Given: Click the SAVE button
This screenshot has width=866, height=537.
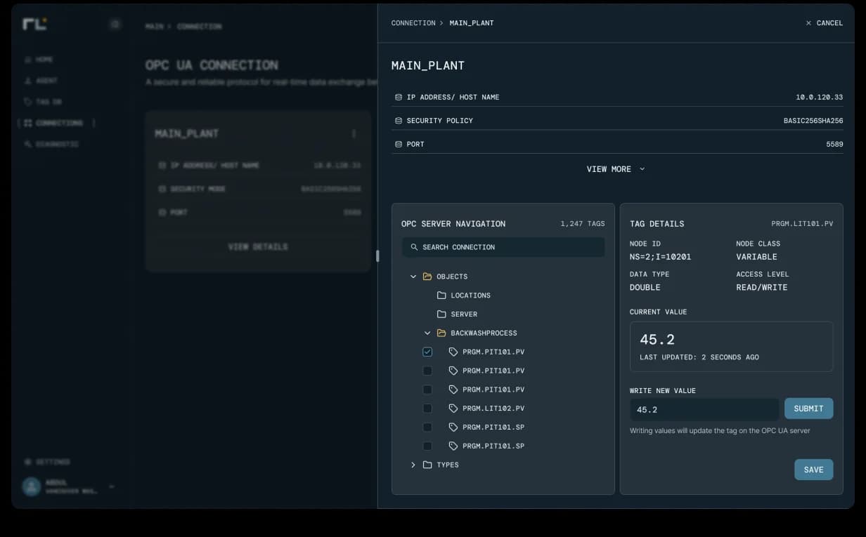Looking at the screenshot, I should tap(814, 470).
